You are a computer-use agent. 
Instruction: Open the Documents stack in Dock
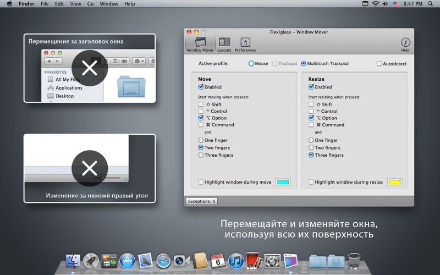(318, 261)
